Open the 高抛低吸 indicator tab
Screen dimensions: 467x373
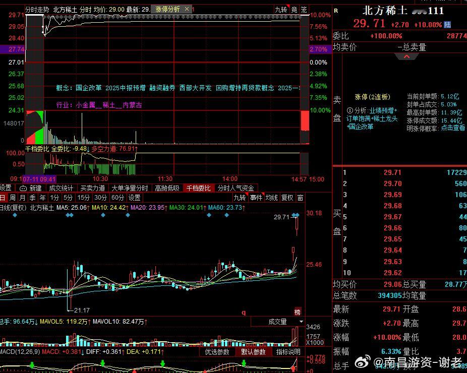point(167,188)
